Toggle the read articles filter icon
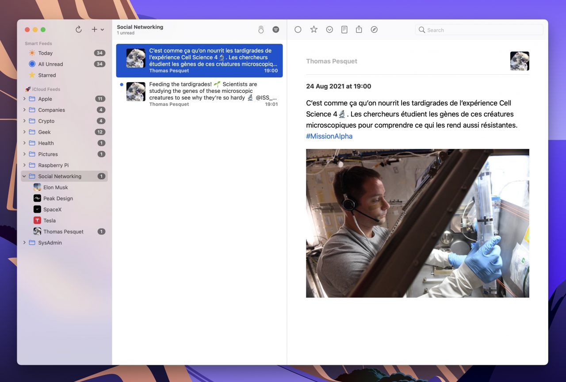Viewport: 566px width, 382px height. point(276,30)
